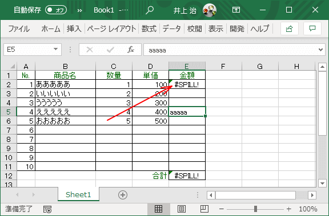Screen dimensions: 329x216
Task: Click the zoom in plus button
Action: [289, 209]
